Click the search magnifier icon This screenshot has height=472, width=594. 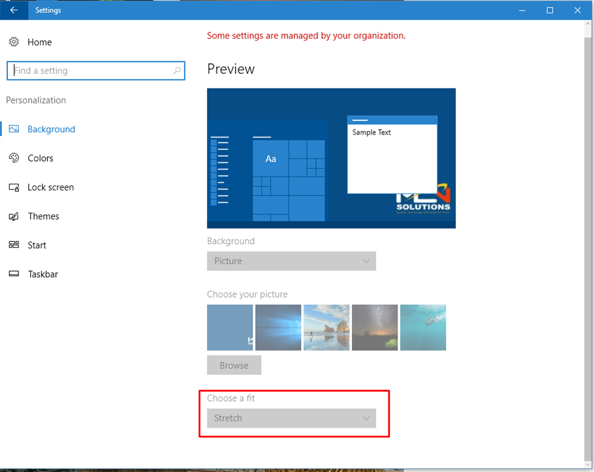[x=176, y=71]
